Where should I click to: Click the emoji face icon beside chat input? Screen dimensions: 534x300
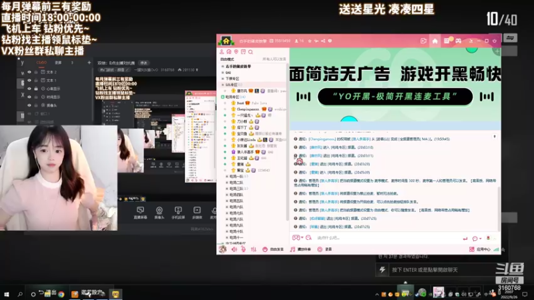pos(308,238)
